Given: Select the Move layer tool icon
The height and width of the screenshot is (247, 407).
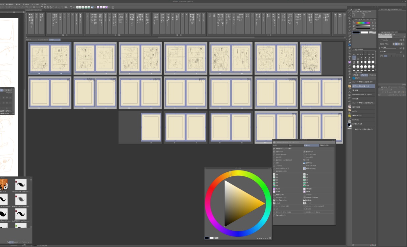Looking at the screenshot, I should (x=349, y=21).
